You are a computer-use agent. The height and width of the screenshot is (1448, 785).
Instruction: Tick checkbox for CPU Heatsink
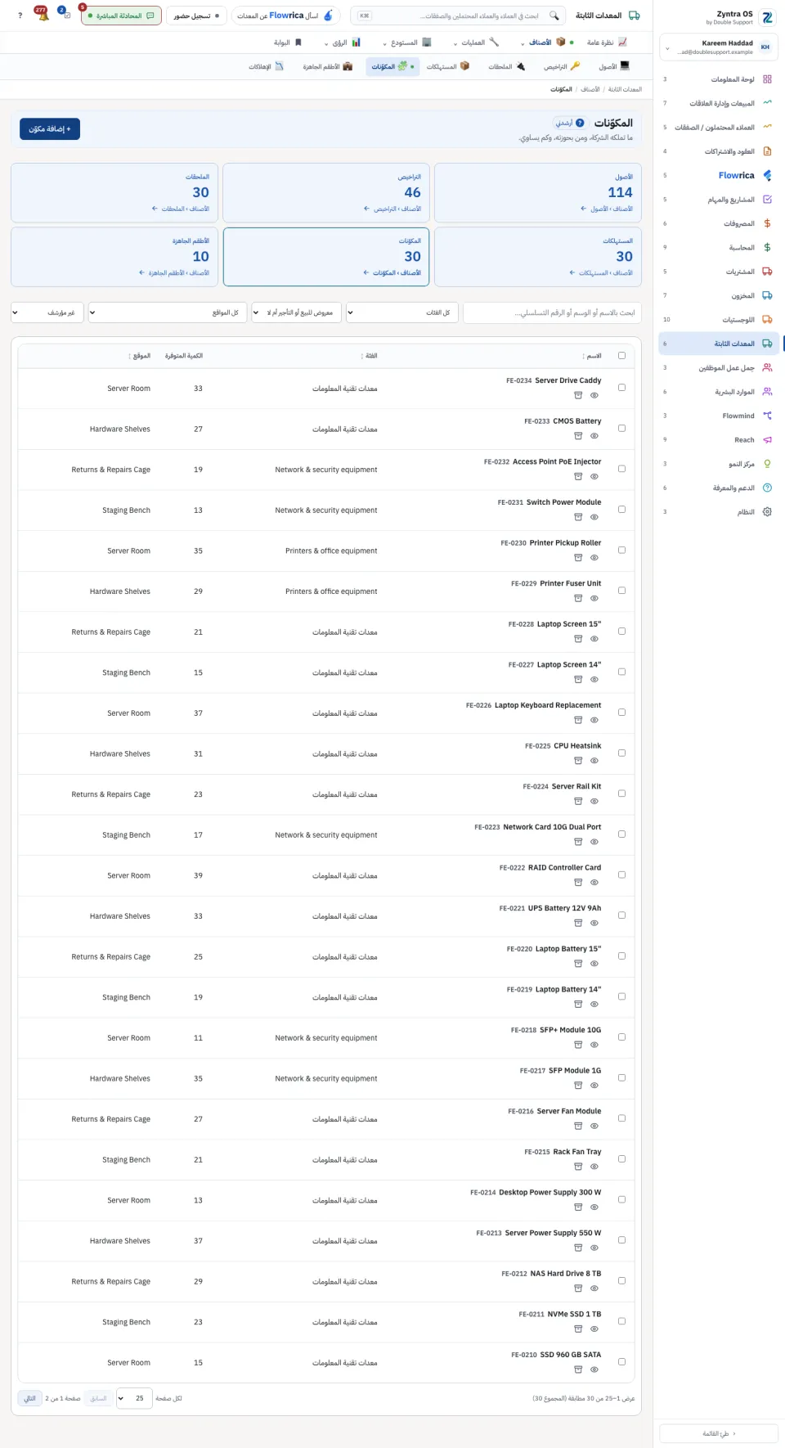[x=622, y=753]
